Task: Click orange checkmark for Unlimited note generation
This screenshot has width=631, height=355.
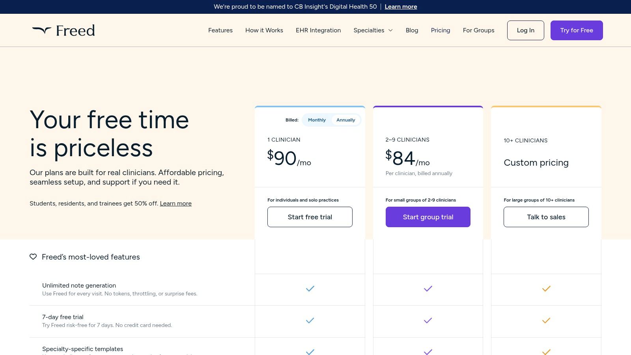Action: [x=546, y=289]
